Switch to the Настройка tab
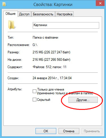106x138 pixels. point(65,14)
